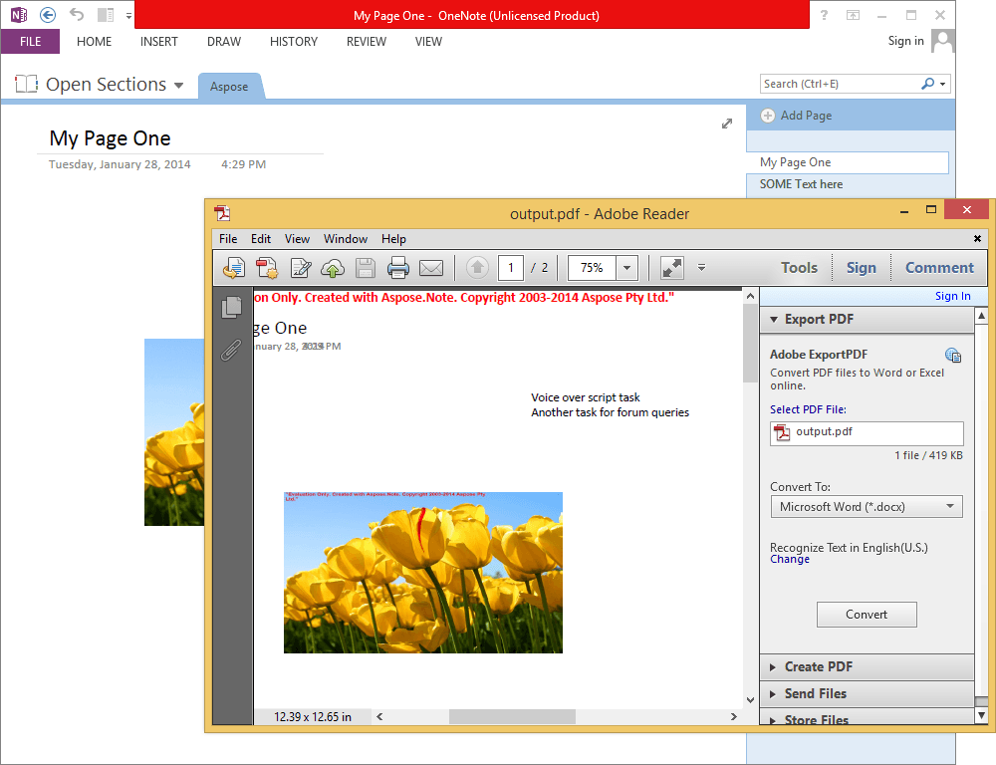Switch to the REVIEW ribbon tab
The width and height of the screenshot is (996, 765).
(367, 41)
